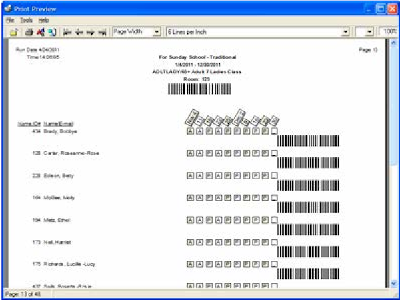400x300 pixels.
Task: Click the printer icon to print the report
Action: click(x=29, y=32)
